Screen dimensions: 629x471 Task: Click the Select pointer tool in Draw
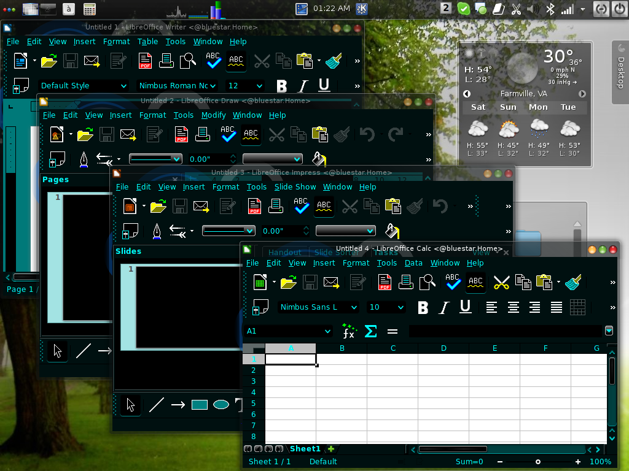tap(58, 351)
